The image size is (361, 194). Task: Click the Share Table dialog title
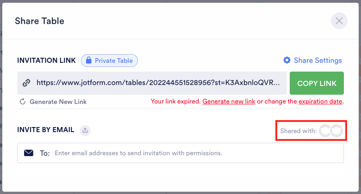[x=39, y=21]
